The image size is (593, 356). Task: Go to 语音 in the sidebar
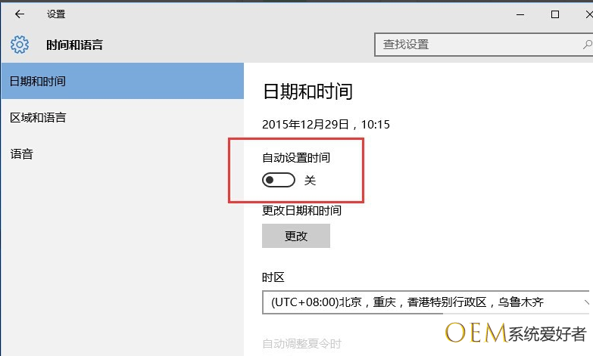[x=21, y=153]
